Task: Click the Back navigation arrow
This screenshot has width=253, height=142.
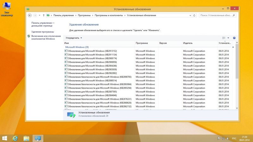Action: pyautogui.click(x=30, y=15)
